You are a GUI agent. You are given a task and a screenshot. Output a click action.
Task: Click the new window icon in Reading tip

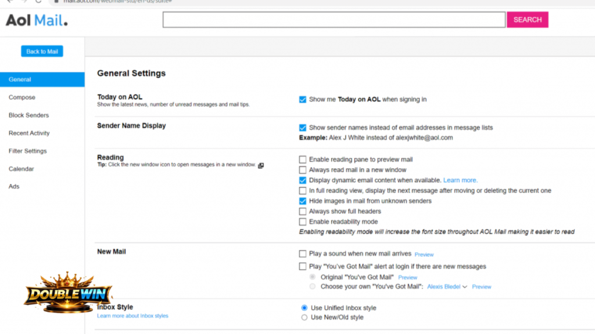261,165
